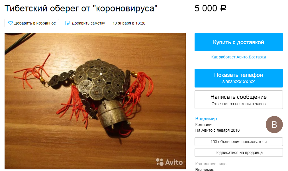288x171 pixels.
Task: Click the masked phone number 8 903 XXX-XX-XX
Action: (239, 82)
